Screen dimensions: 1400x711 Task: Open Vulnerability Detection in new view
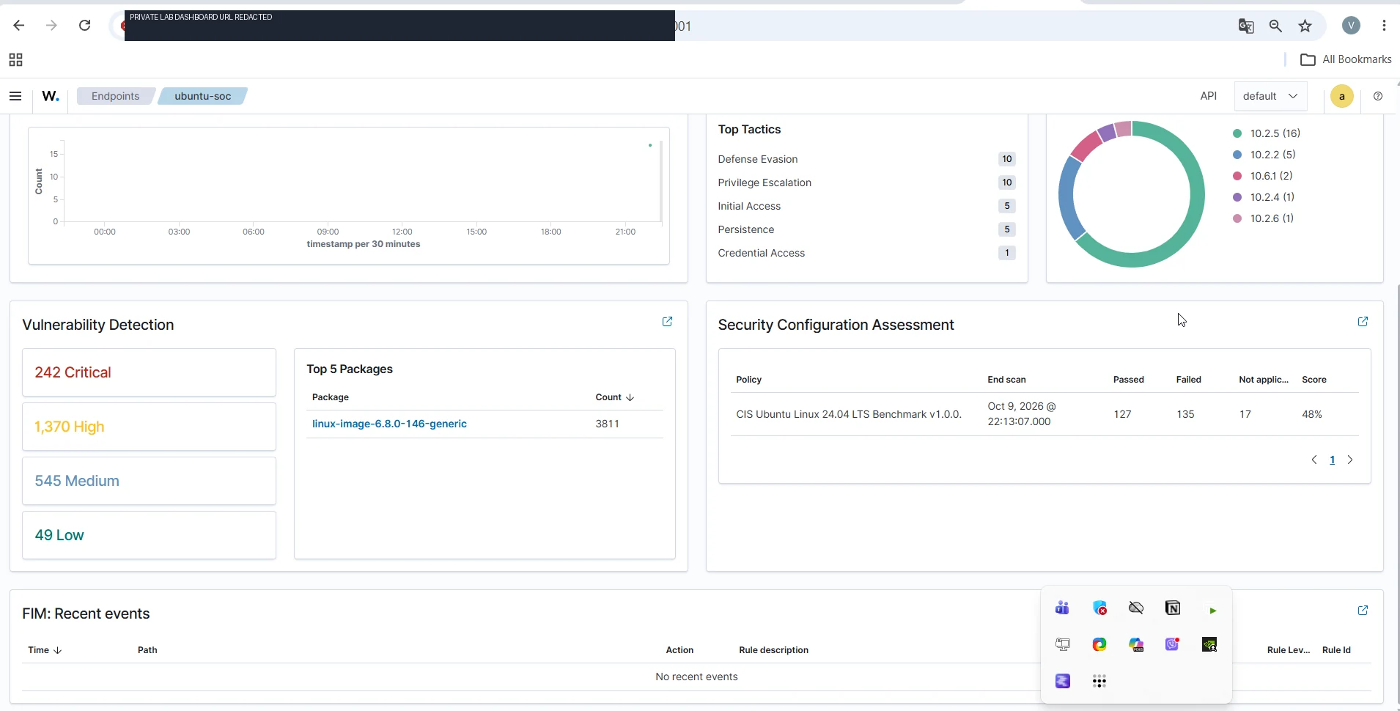point(667,322)
